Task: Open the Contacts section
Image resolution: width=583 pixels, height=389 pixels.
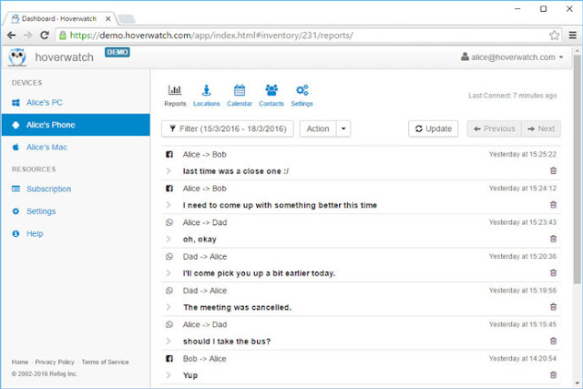Action: (x=271, y=96)
